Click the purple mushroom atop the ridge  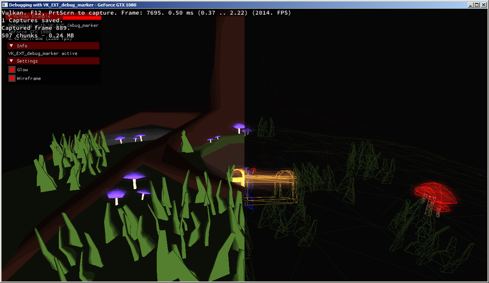[239, 127]
